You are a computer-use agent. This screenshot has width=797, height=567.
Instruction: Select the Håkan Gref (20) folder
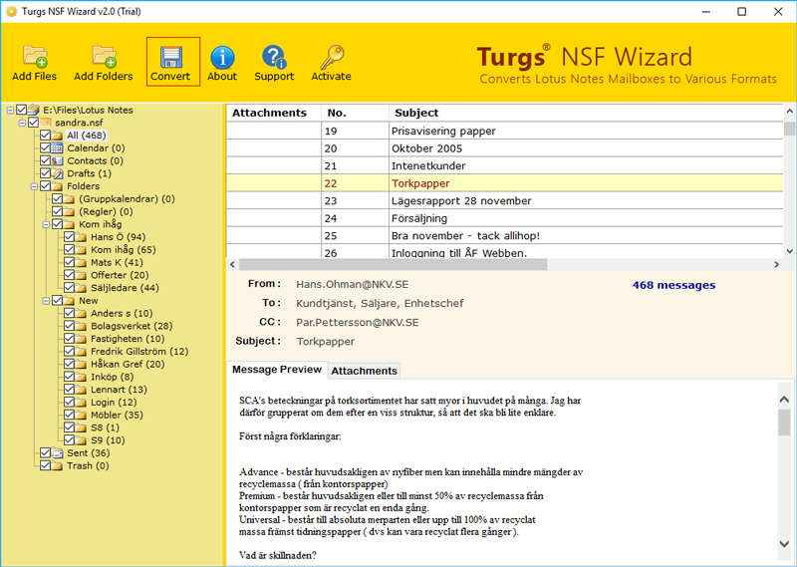(x=128, y=364)
